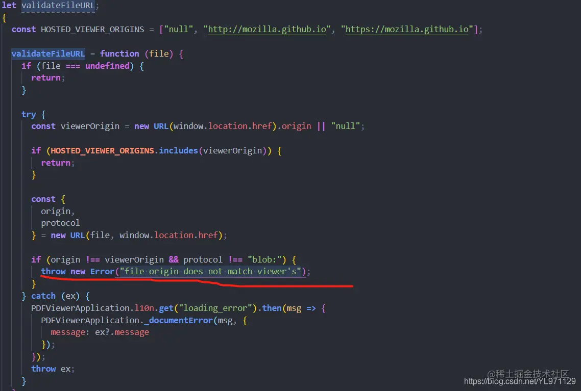Select the "function" keyword
The height and width of the screenshot is (391, 581).
tap(119, 54)
